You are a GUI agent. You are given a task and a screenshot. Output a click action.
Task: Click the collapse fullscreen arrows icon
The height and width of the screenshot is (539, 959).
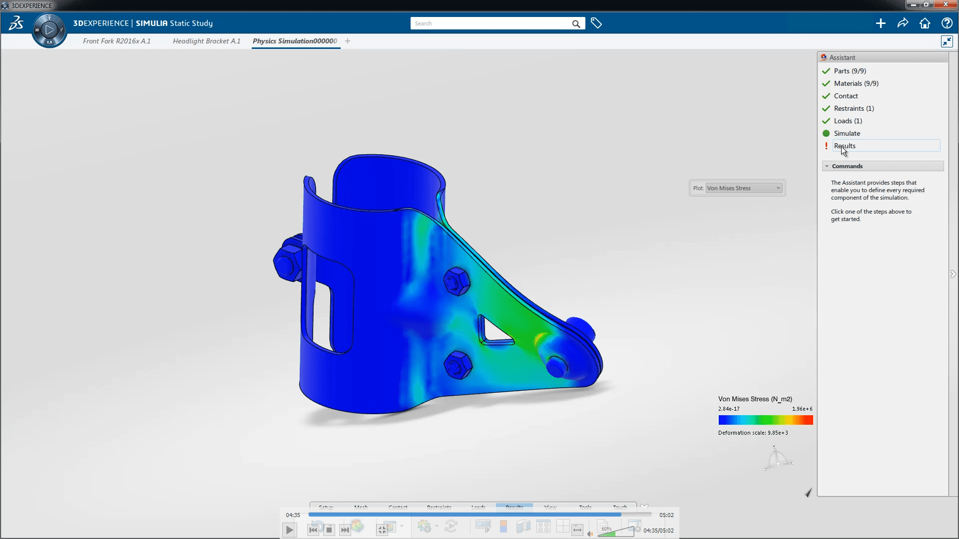click(947, 41)
